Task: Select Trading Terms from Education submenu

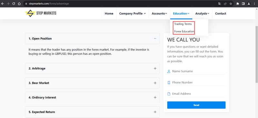Action: click(x=183, y=24)
